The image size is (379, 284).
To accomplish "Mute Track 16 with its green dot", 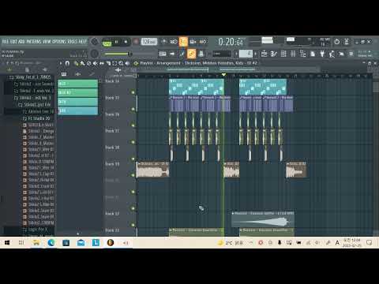I will click(x=133, y=125).
